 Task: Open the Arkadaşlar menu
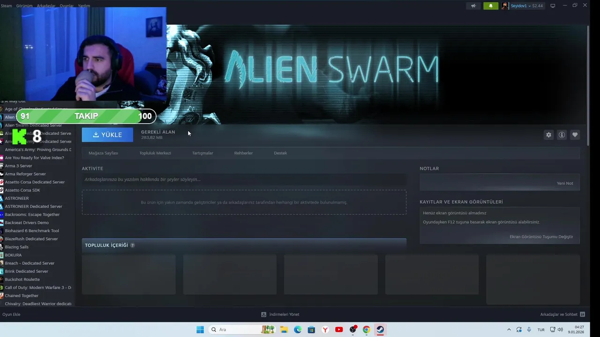tap(46, 6)
